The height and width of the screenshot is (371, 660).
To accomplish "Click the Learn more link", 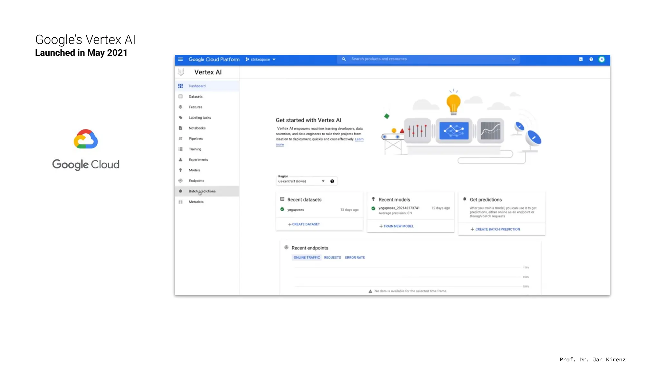I will [359, 139].
